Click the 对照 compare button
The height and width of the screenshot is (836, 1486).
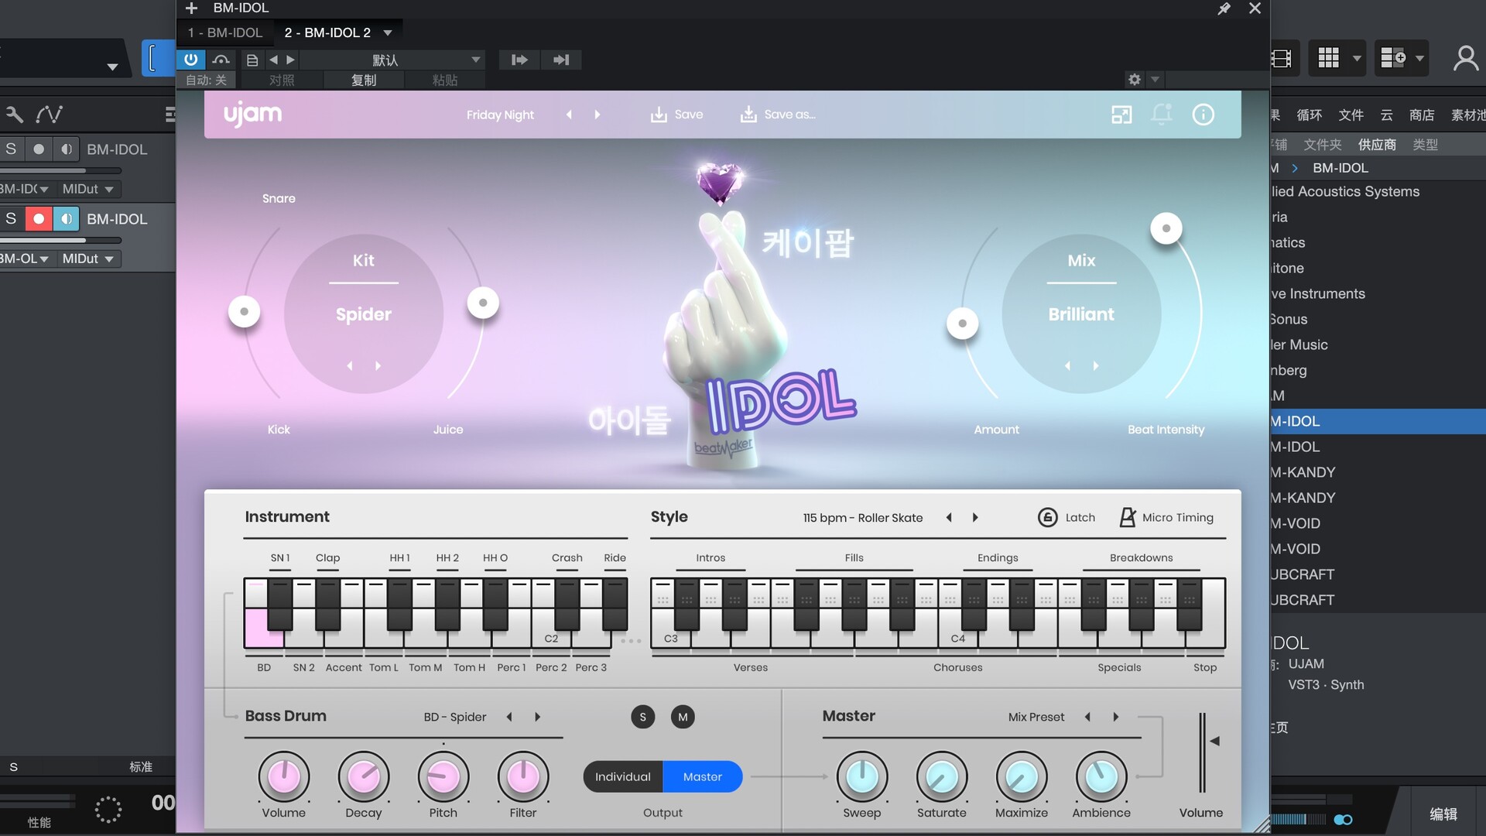(x=282, y=80)
